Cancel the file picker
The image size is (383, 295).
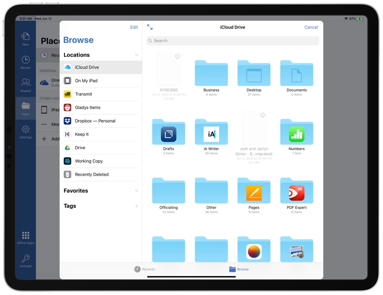[x=311, y=27]
